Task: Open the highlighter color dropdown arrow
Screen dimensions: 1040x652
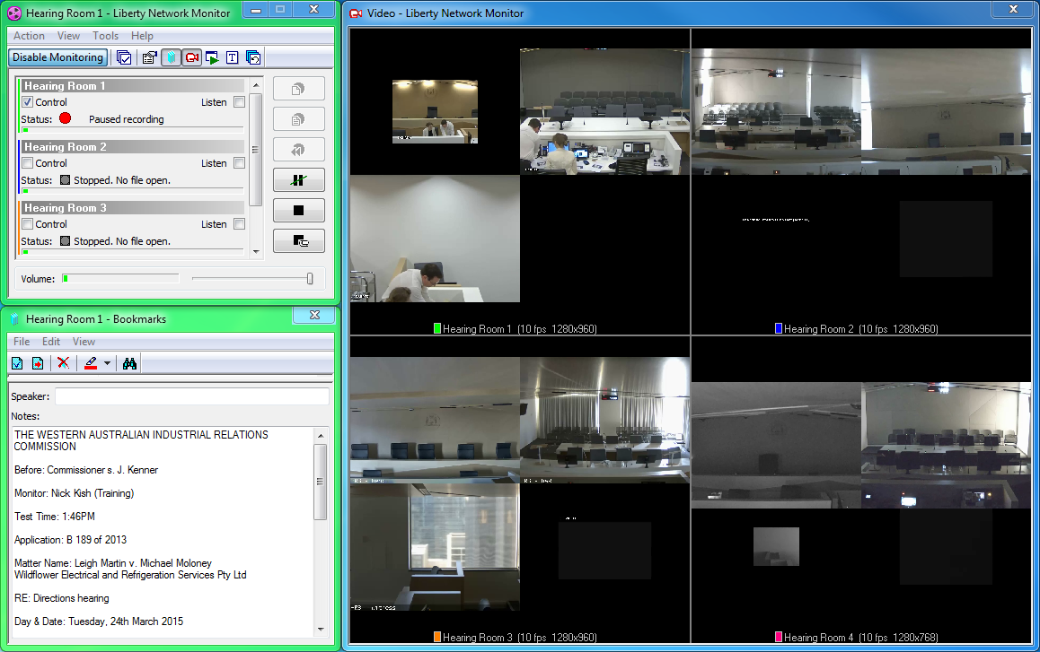Action: click(x=107, y=363)
